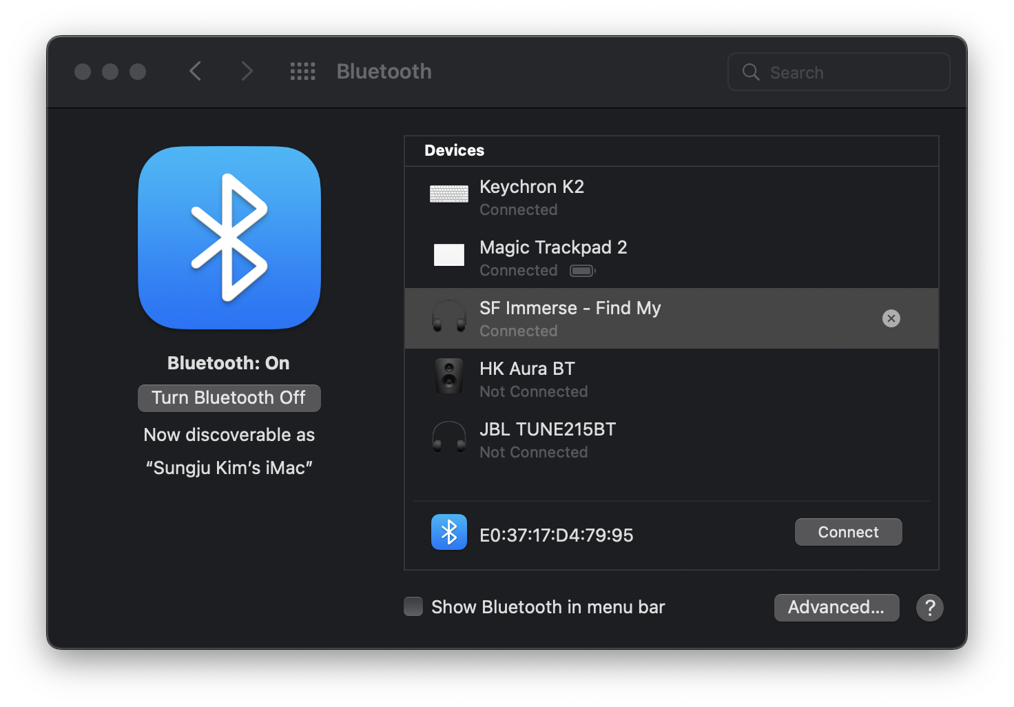Viewport: 1014px width, 707px height.
Task: Click the small Bluetooth icon beside E0:37:17:D4:79:95
Action: (x=449, y=532)
